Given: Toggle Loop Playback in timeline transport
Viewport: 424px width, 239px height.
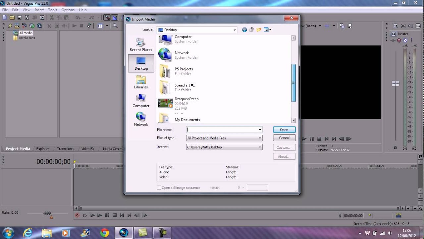Looking at the screenshot, I should pos(84,215).
